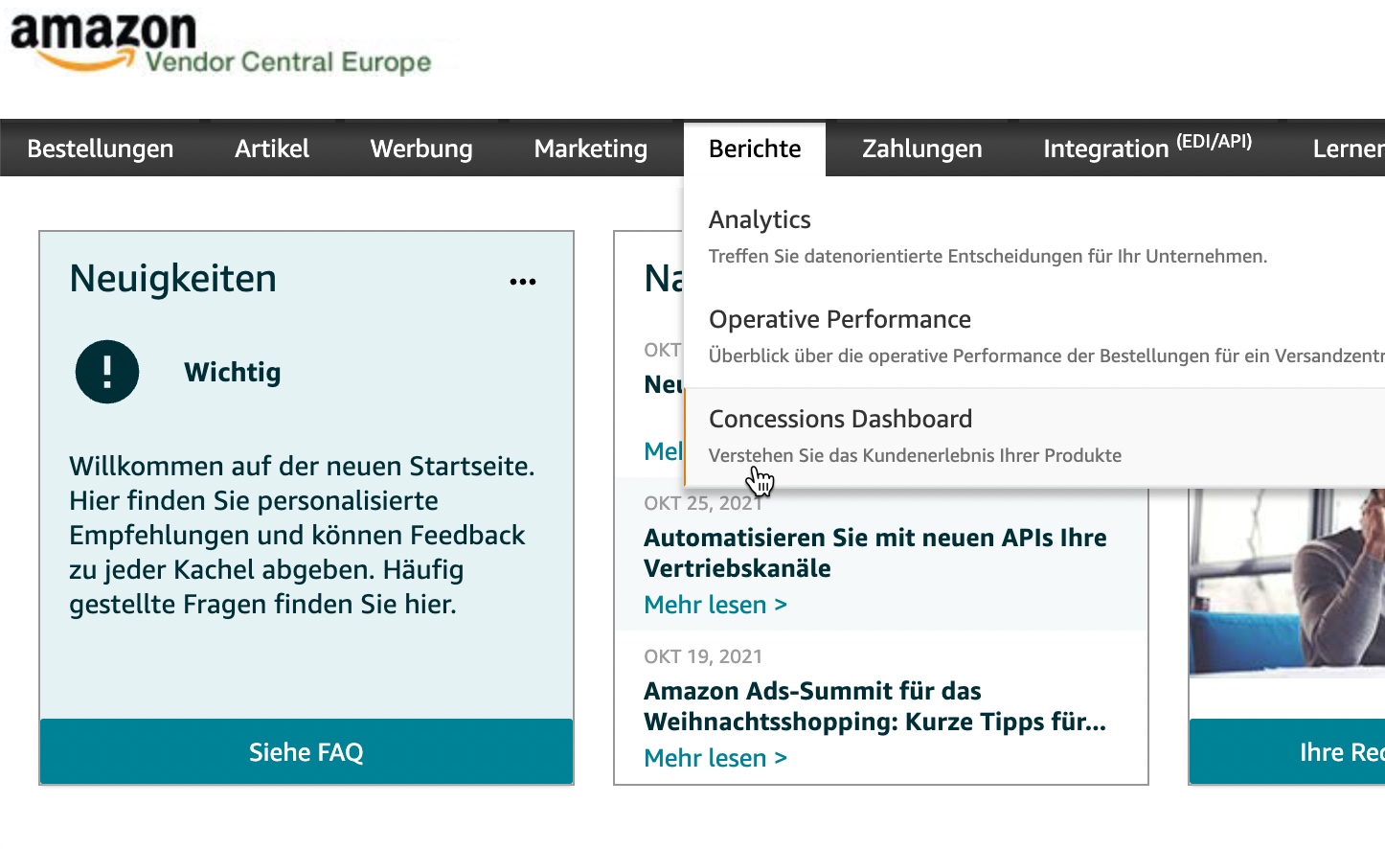This screenshot has width=1385, height=849.
Task: Click the Wichtig label
Action: click(233, 372)
